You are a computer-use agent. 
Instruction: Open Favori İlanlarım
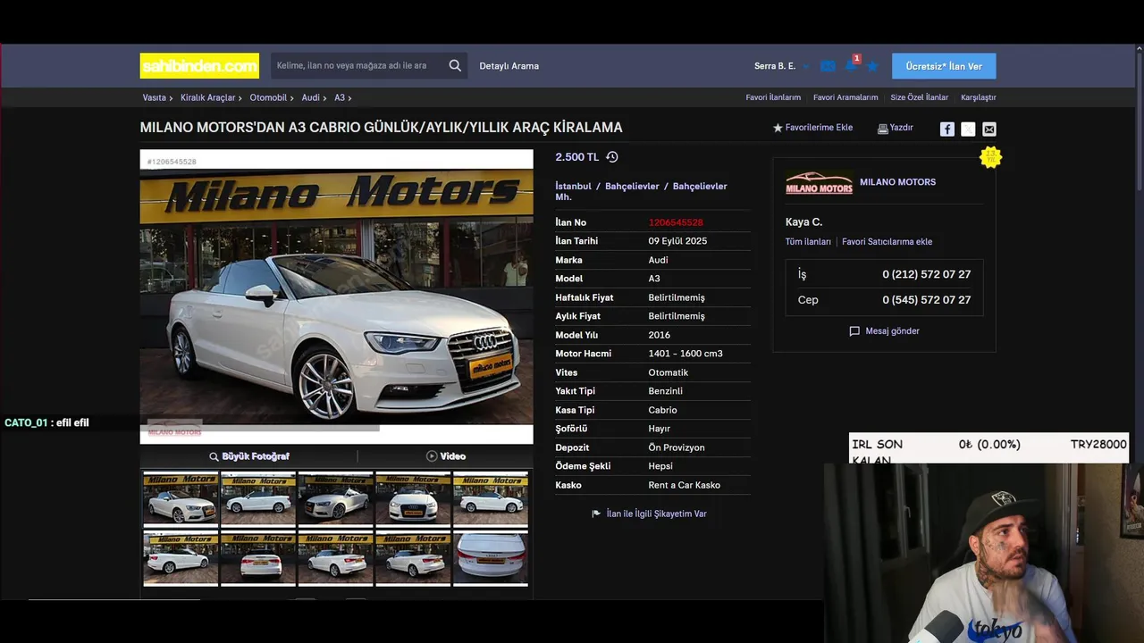(773, 97)
